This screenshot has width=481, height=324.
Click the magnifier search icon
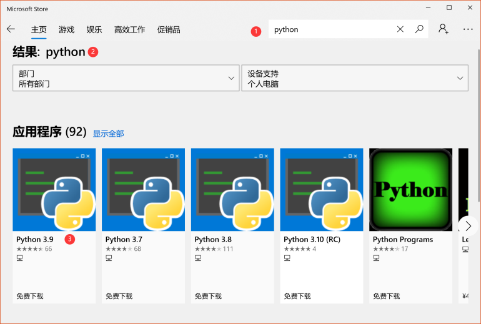tap(419, 29)
